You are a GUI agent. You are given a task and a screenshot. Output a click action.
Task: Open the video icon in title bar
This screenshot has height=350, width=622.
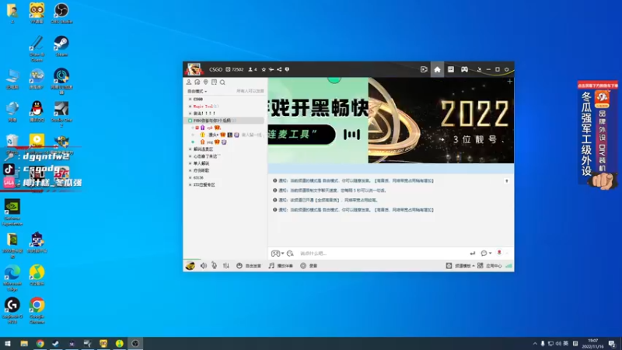(x=424, y=69)
